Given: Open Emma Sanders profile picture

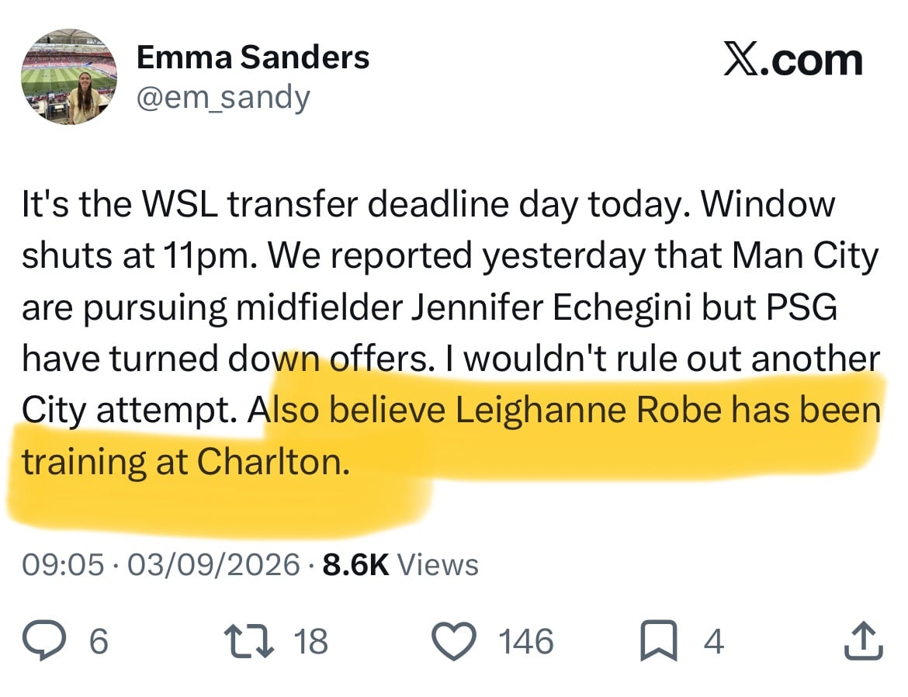Looking at the screenshot, I should [x=70, y=77].
